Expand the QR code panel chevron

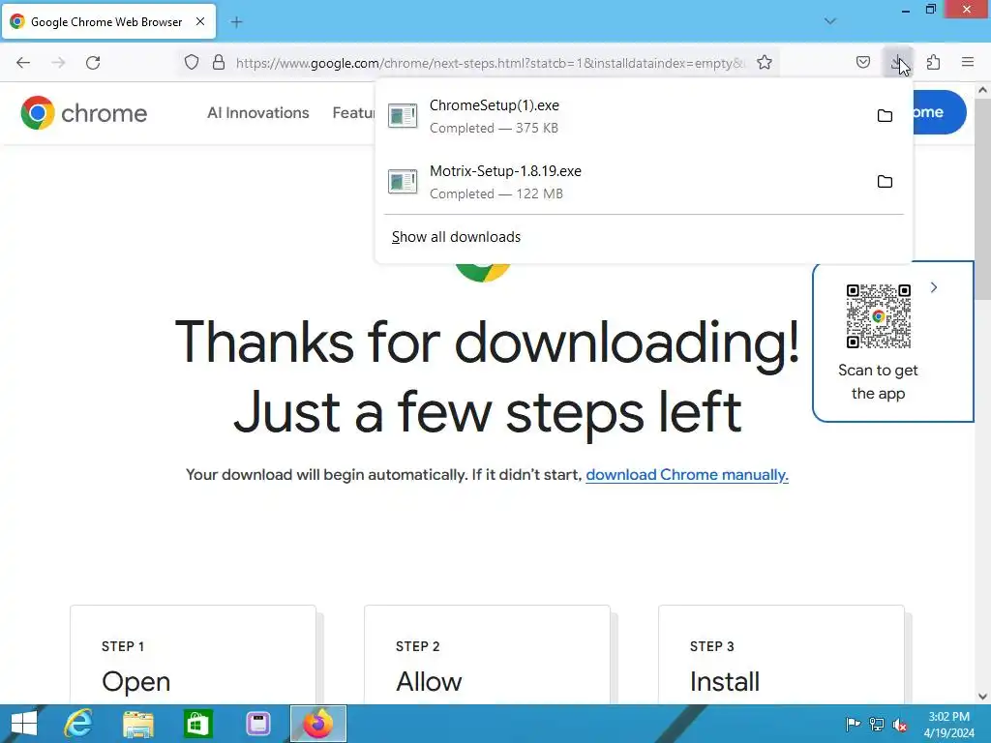tap(934, 287)
